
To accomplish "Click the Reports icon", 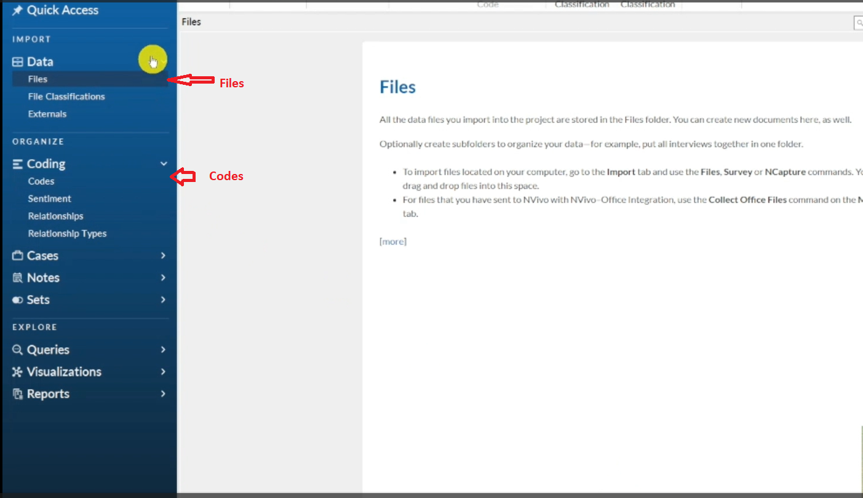I will (x=18, y=394).
